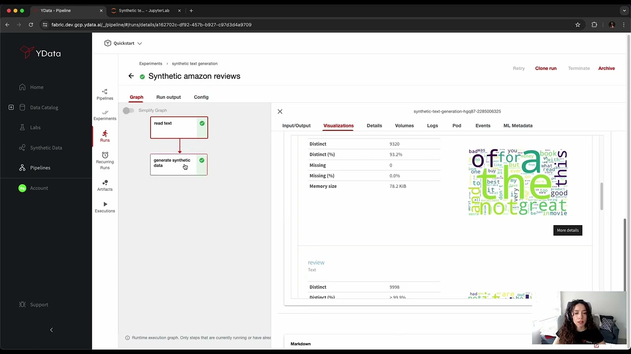
Task: Open the Volumes tab
Action: coord(404,125)
